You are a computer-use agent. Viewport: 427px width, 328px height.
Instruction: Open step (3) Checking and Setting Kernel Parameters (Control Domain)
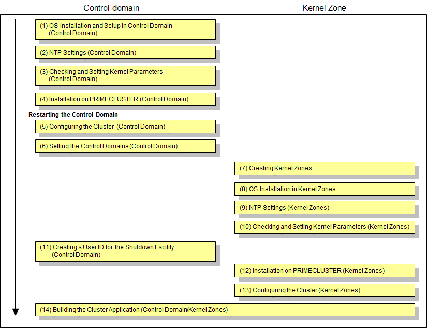pyautogui.click(x=125, y=75)
